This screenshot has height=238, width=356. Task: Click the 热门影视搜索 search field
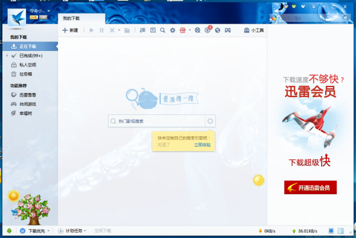click(157, 121)
